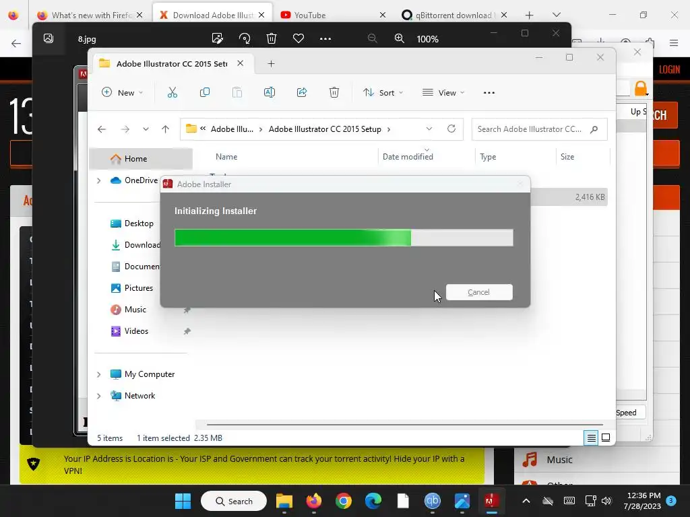Click the Copy icon in File Explorer toolbar
Screen dimensions: 690x517
[x=205, y=92]
